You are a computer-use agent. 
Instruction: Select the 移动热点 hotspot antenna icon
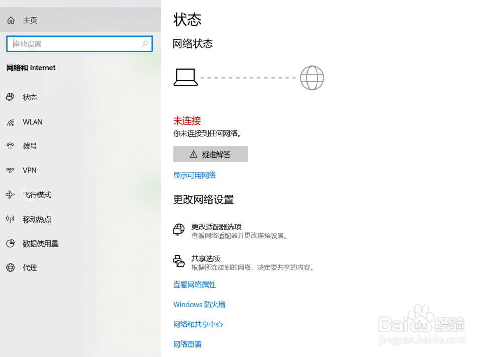(10, 219)
